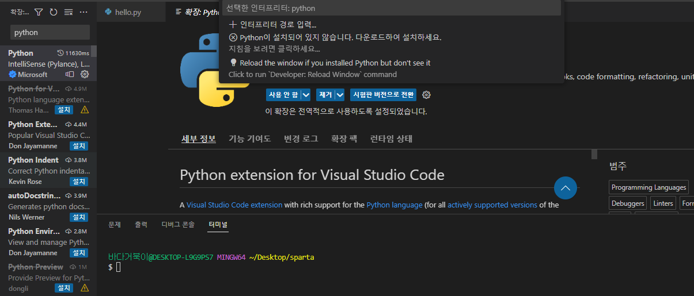694x296 pixels.
Task: Refresh the extensions list
Action: [x=54, y=11]
